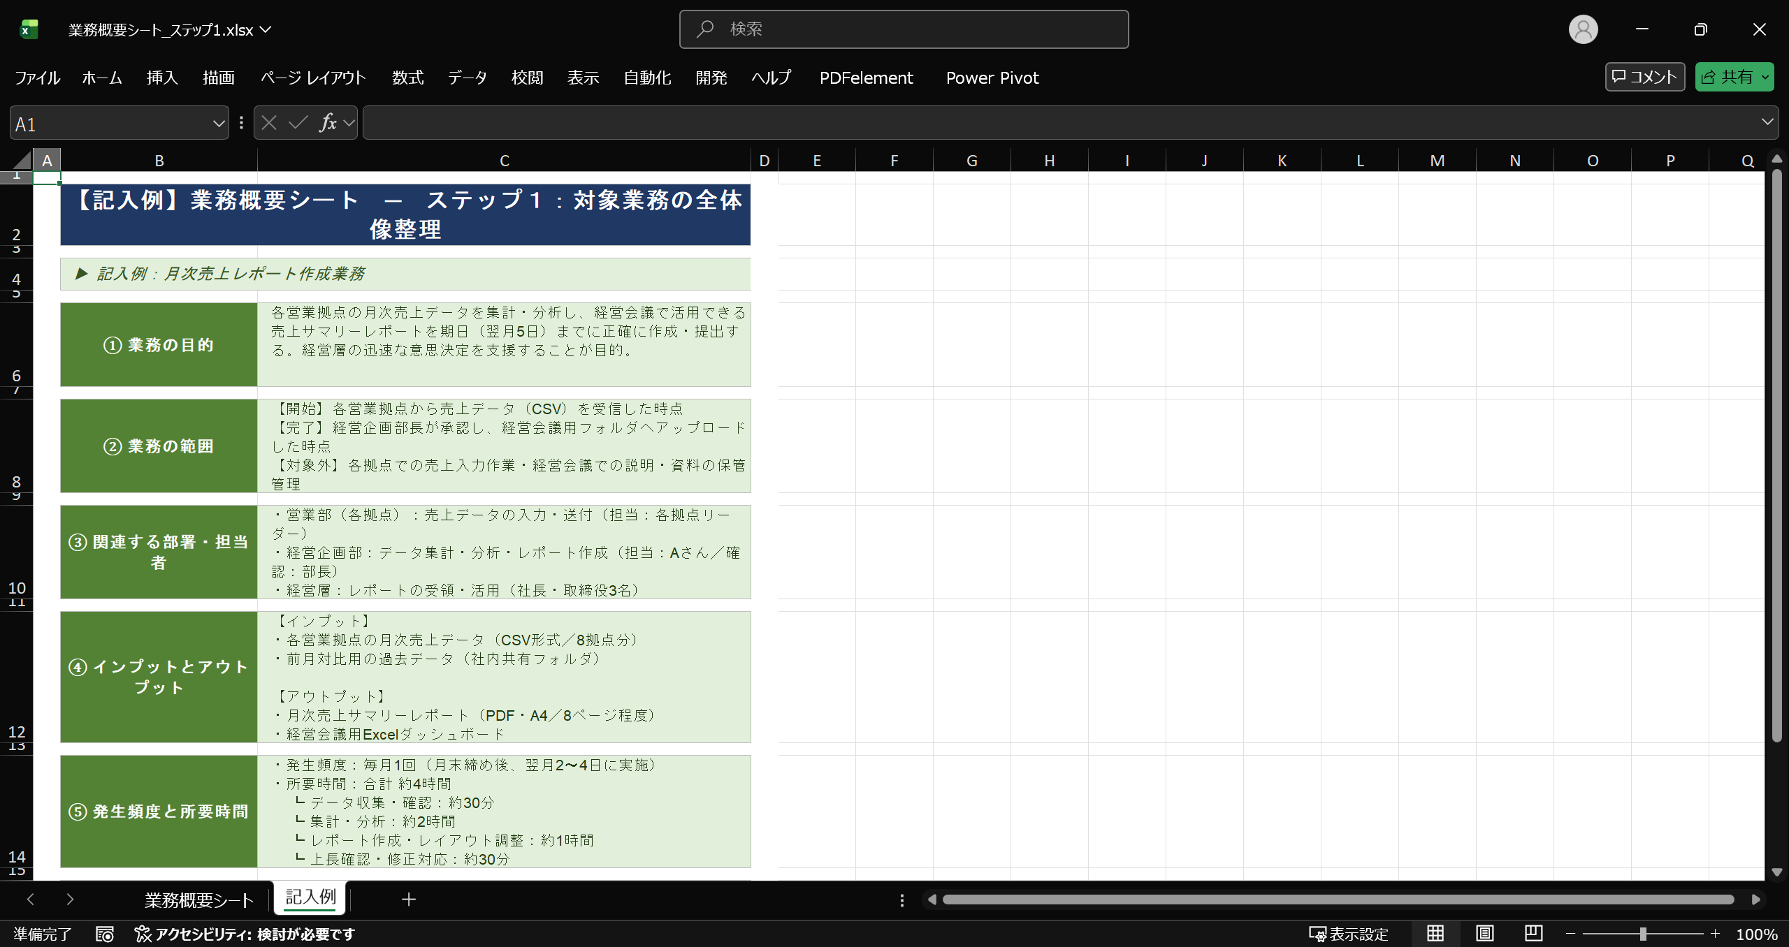Click the Insert Function fx icon
1789x947 pixels.
point(327,123)
